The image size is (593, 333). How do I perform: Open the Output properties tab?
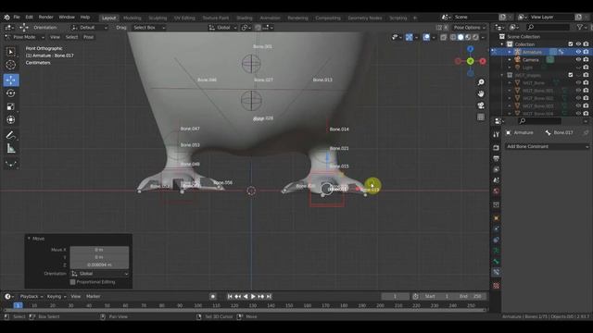(497, 158)
